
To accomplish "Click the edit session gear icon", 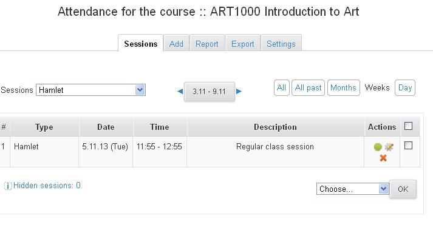I will tap(389, 147).
